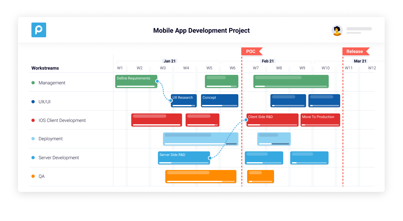Select the Mar 21 month label

pyautogui.click(x=360, y=61)
